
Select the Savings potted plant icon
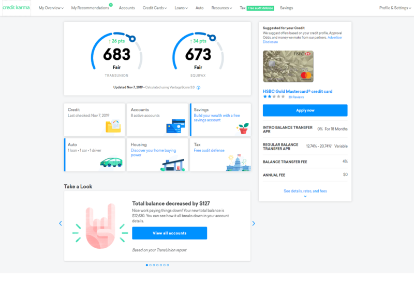(x=243, y=129)
